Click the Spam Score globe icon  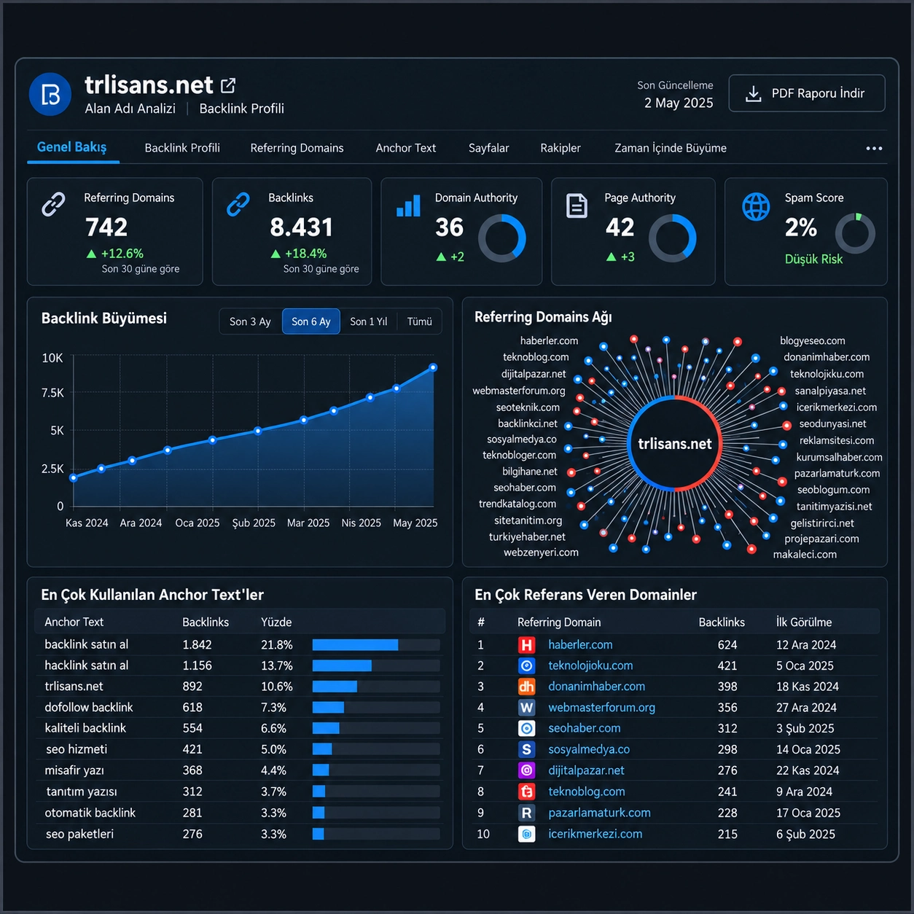[x=756, y=207]
